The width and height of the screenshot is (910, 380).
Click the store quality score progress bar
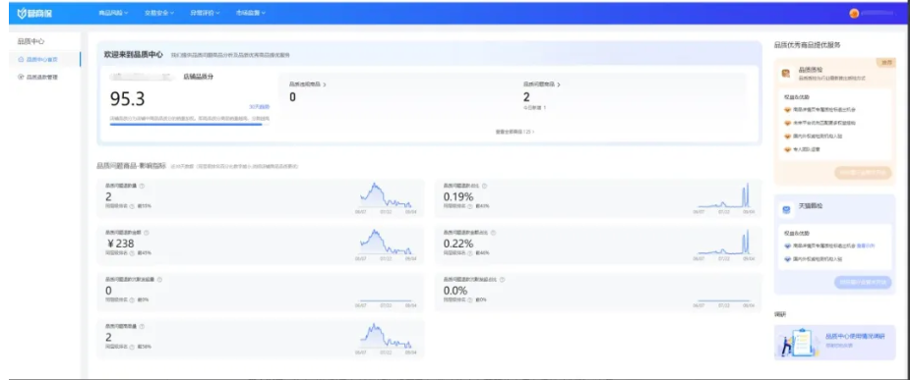click(x=190, y=124)
